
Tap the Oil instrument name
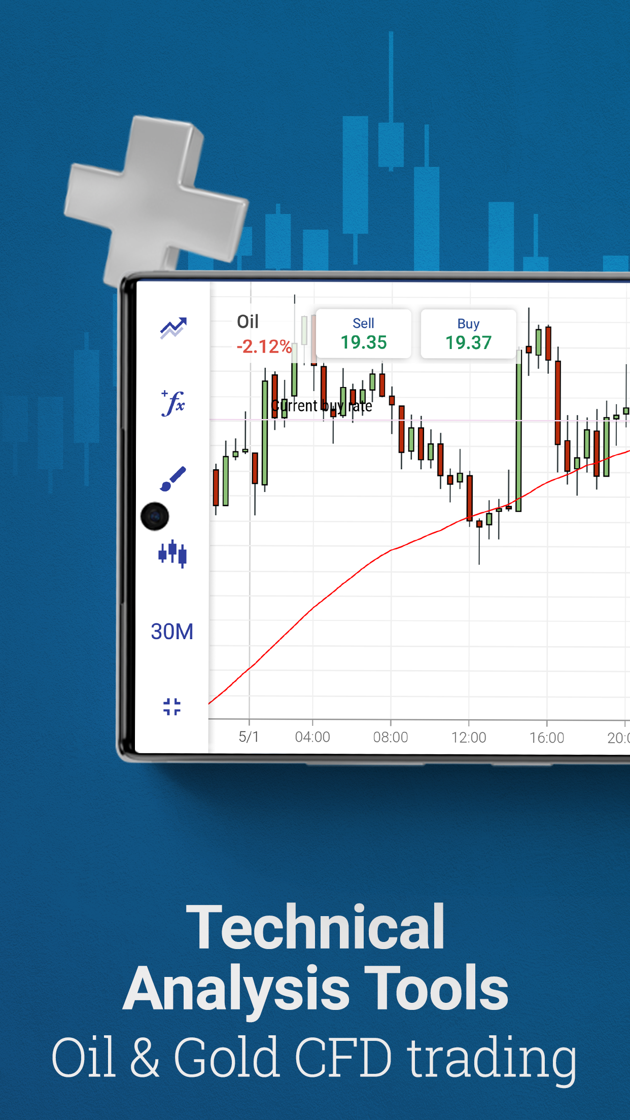(248, 322)
